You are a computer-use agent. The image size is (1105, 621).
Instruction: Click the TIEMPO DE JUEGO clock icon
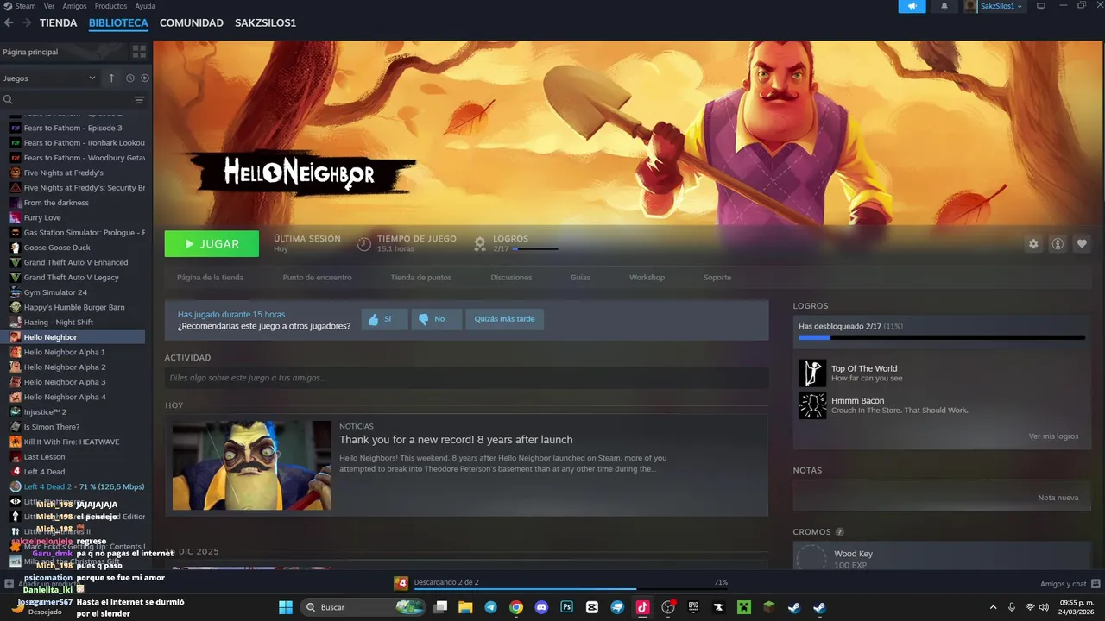[x=364, y=244]
